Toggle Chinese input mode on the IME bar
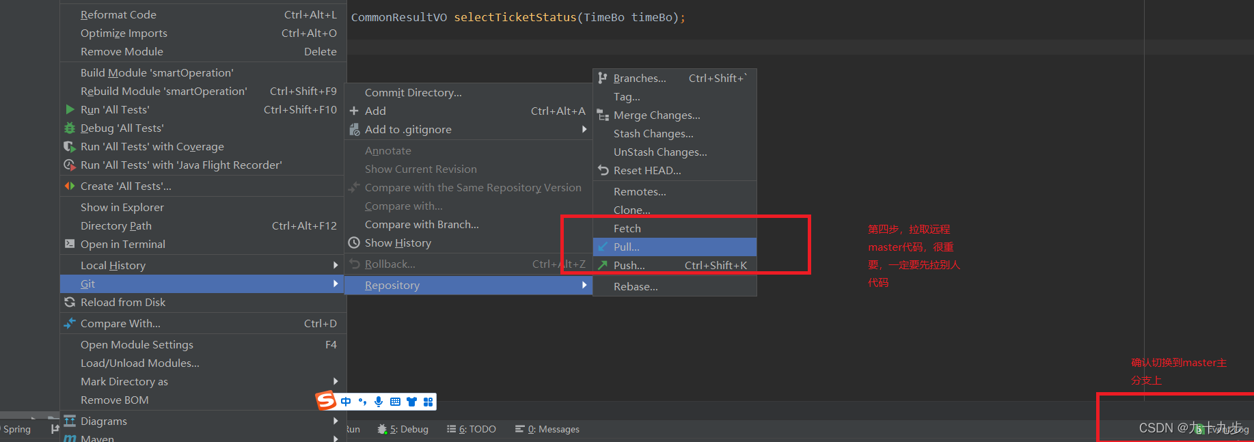 (x=346, y=402)
